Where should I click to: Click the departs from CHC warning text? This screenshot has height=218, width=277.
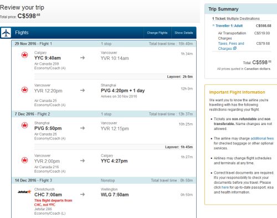click(x=53, y=203)
